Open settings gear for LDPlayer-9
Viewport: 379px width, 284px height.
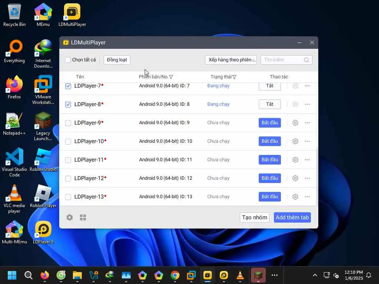(x=295, y=123)
